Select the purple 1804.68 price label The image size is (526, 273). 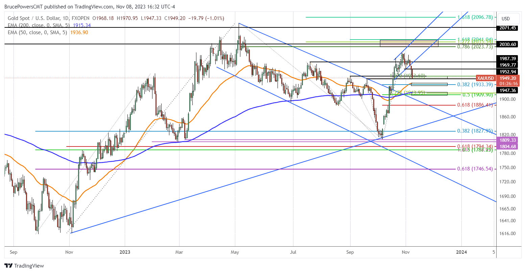(507, 146)
